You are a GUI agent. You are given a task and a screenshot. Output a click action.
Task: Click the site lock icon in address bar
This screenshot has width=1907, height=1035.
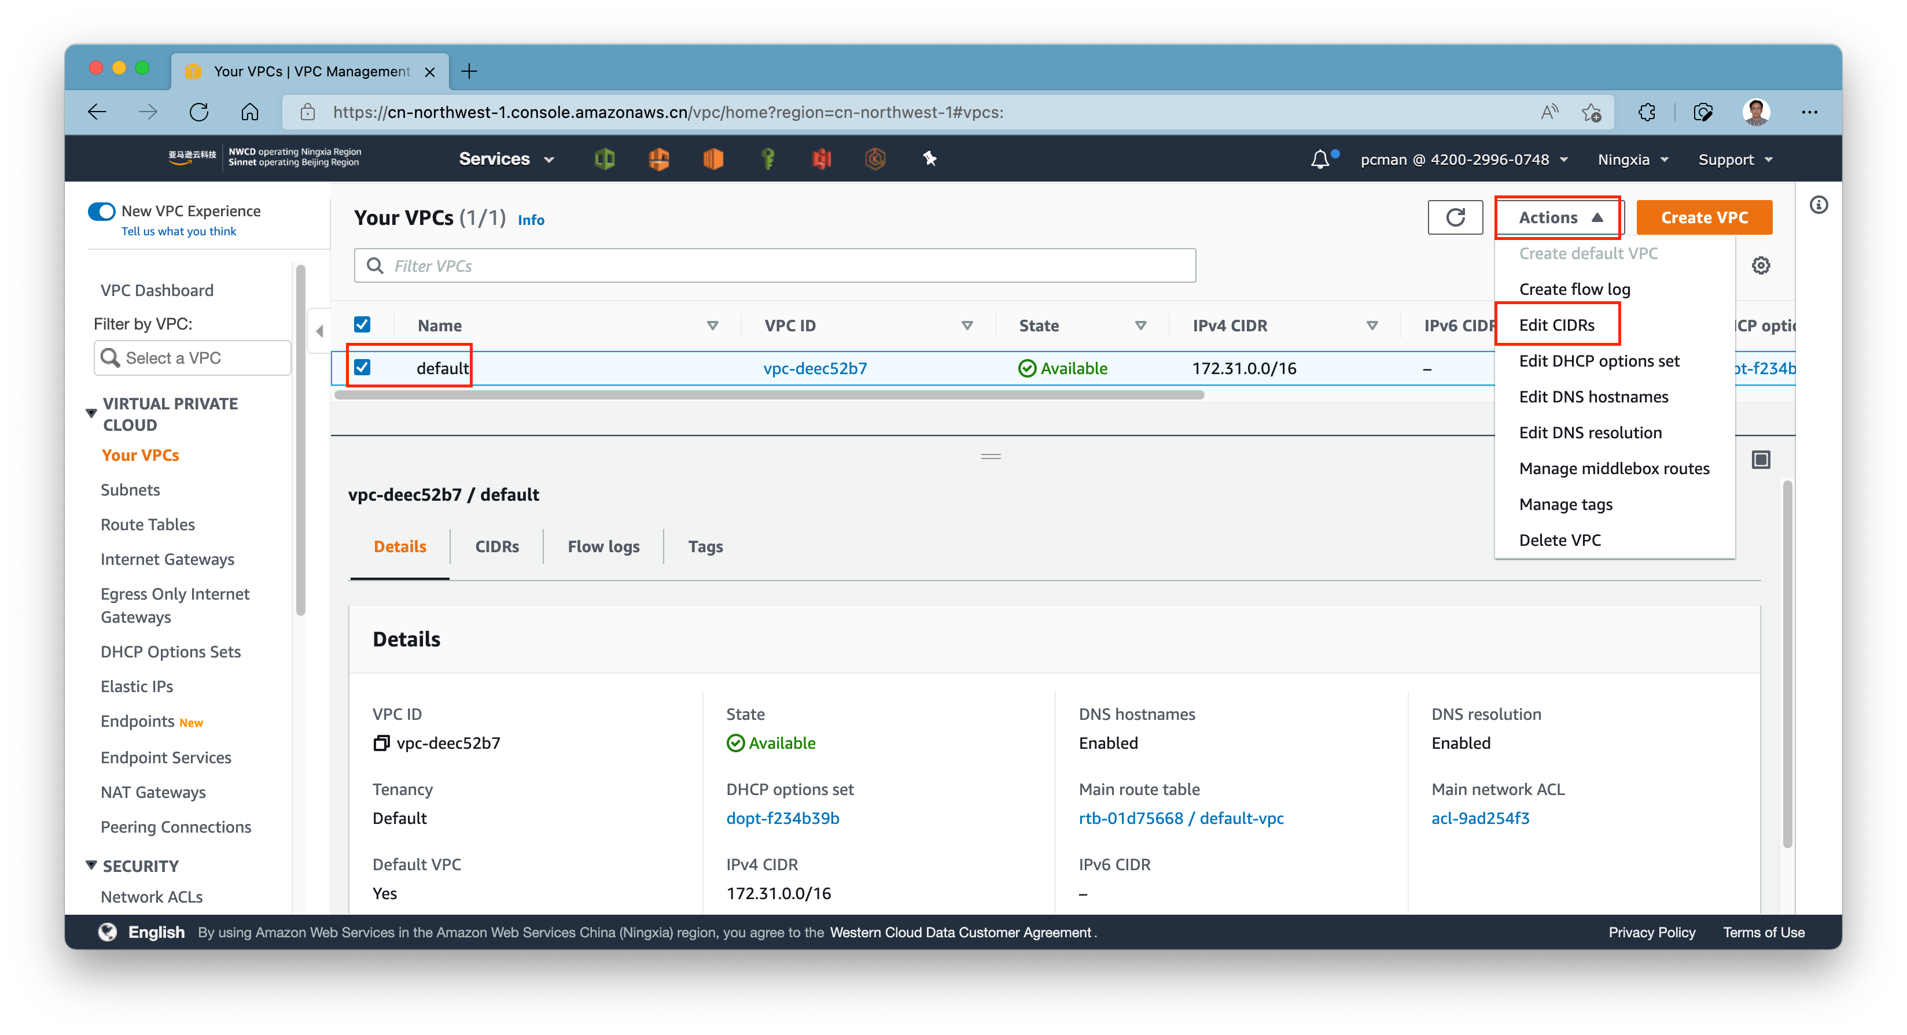click(308, 112)
